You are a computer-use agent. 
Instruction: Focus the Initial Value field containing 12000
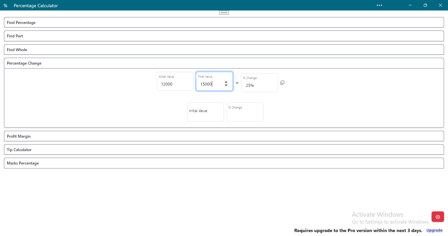(x=175, y=81)
